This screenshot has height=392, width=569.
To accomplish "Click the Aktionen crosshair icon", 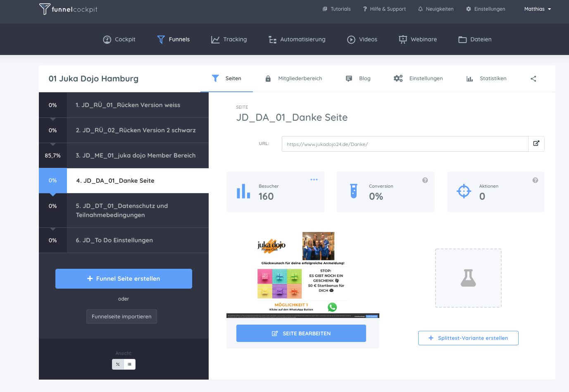I will (x=464, y=191).
